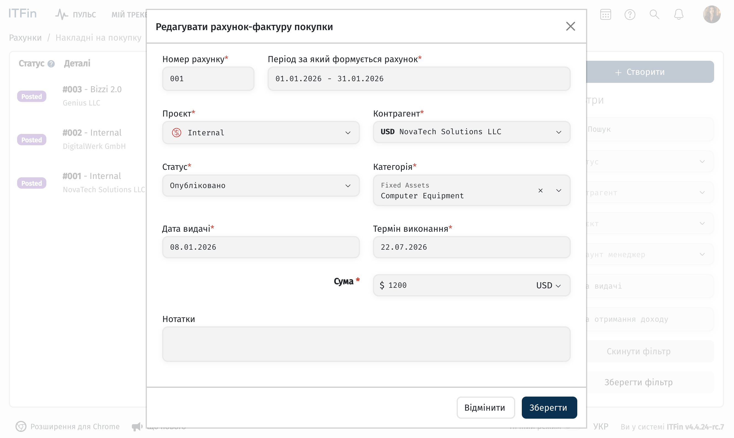Open the calendar icon in the top bar
734x438 pixels.
tap(605, 14)
